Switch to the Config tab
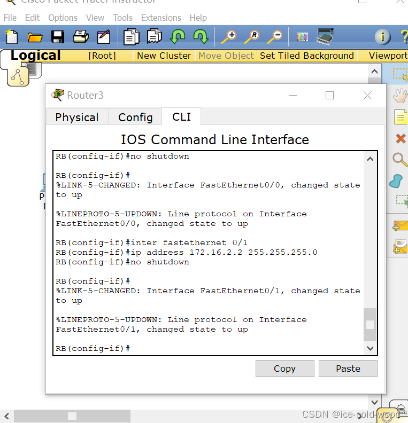This screenshot has height=423, width=408. [x=135, y=117]
